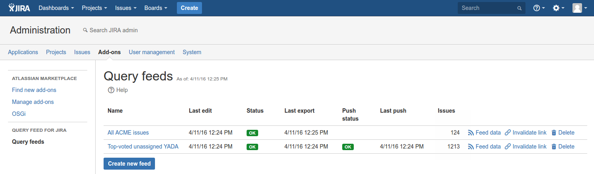Switch to the User management tab
The image size is (594, 174).
tap(151, 52)
